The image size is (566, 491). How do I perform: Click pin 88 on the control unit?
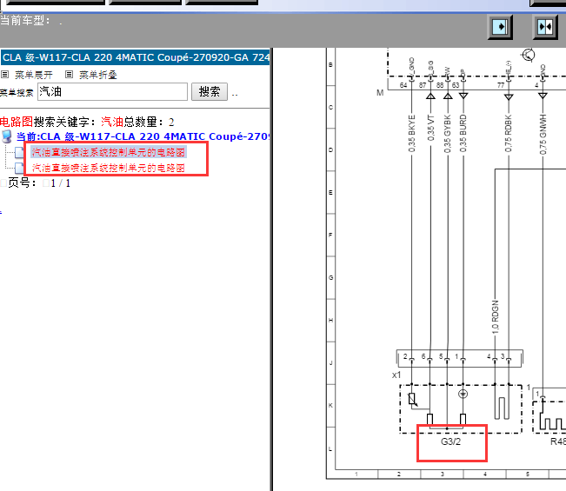(x=440, y=85)
